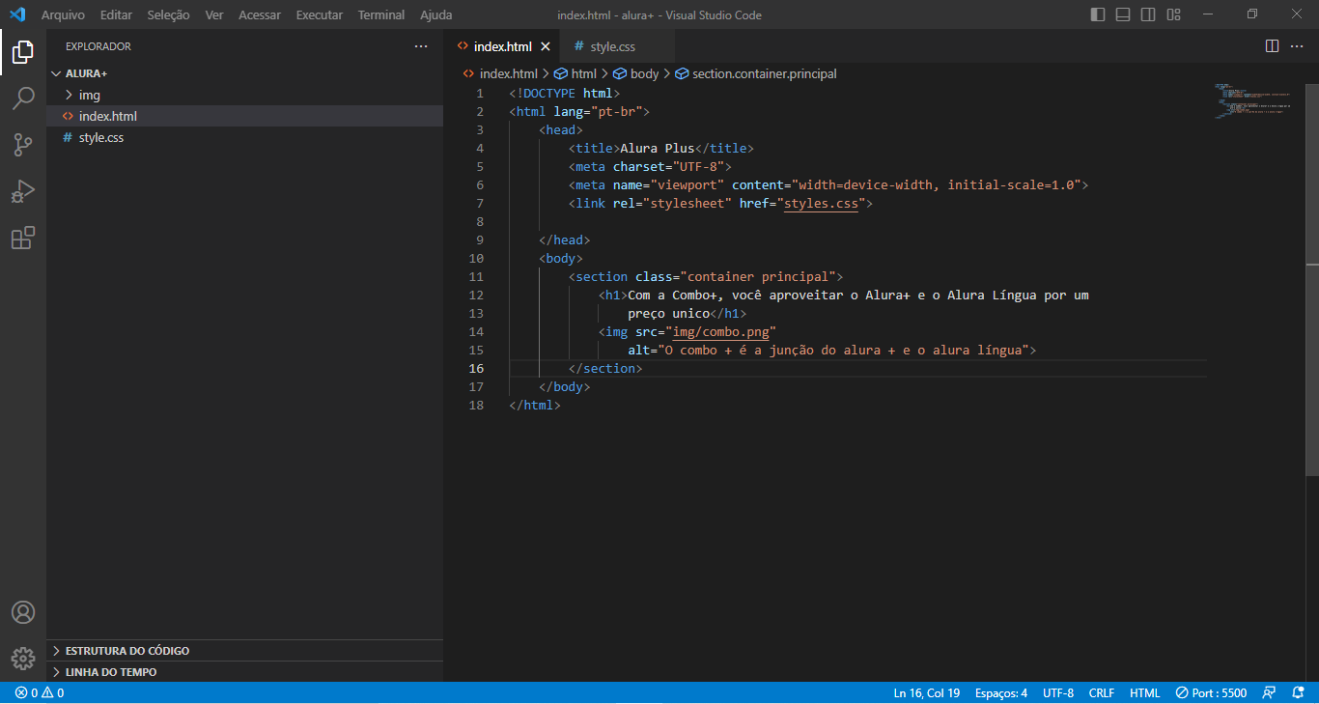Change language mode via HTML status
The width and height of the screenshot is (1319, 704).
pyautogui.click(x=1145, y=693)
